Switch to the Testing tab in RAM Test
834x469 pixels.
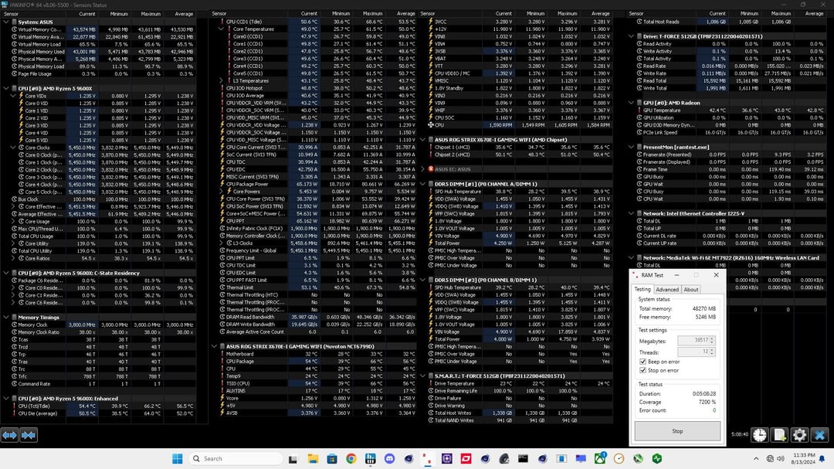(x=642, y=289)
